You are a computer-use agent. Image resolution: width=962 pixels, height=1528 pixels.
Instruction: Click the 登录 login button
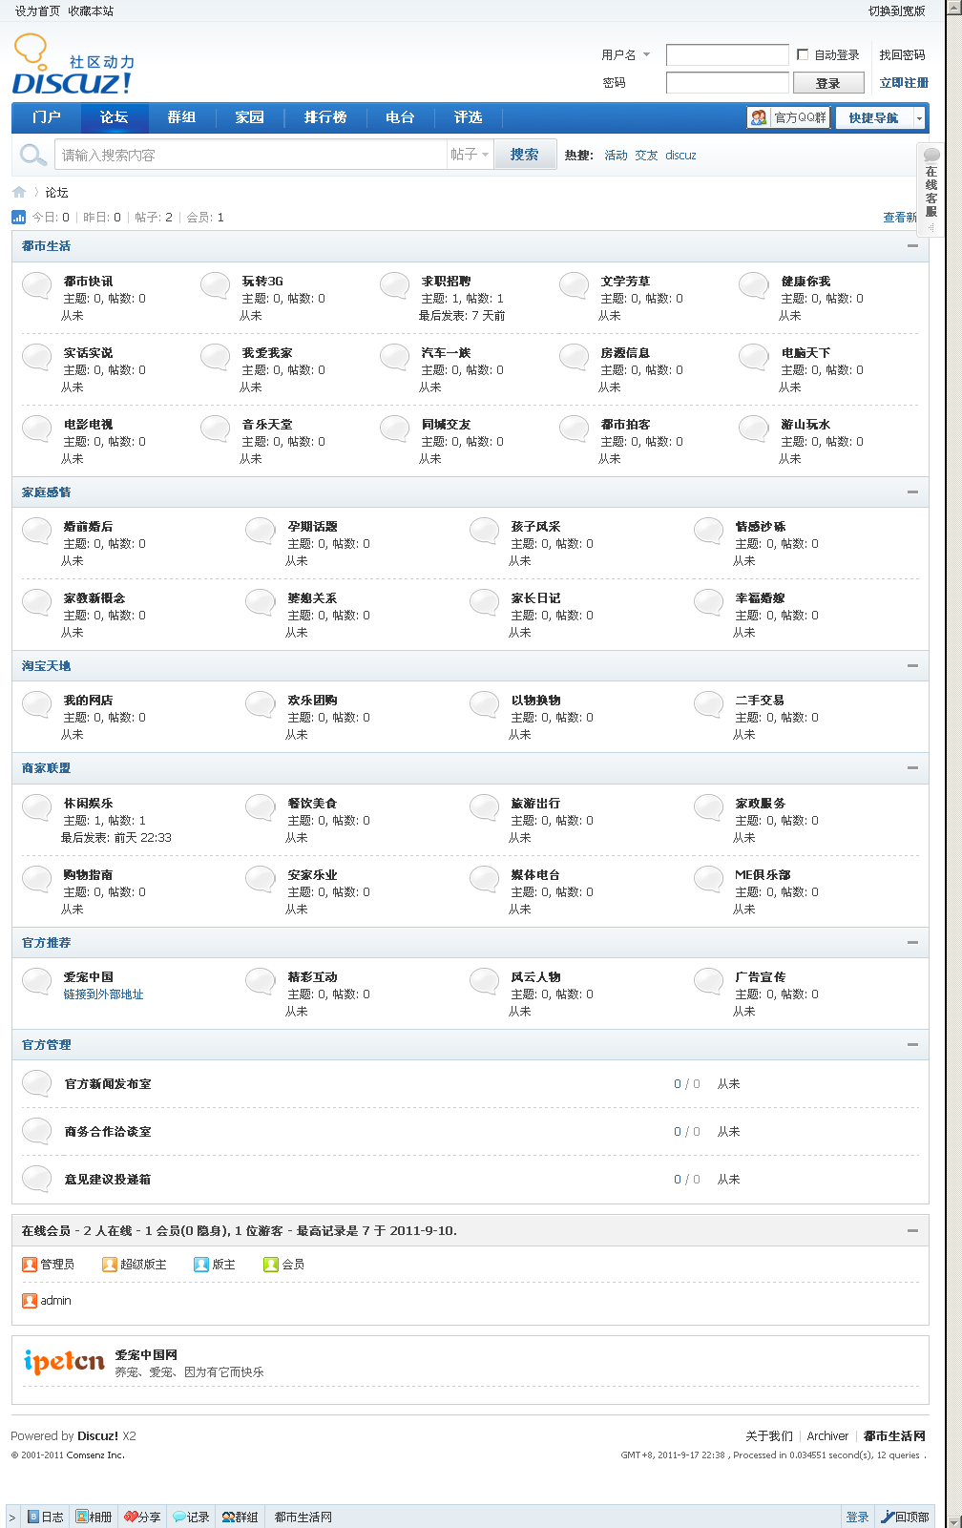[828, 83]
